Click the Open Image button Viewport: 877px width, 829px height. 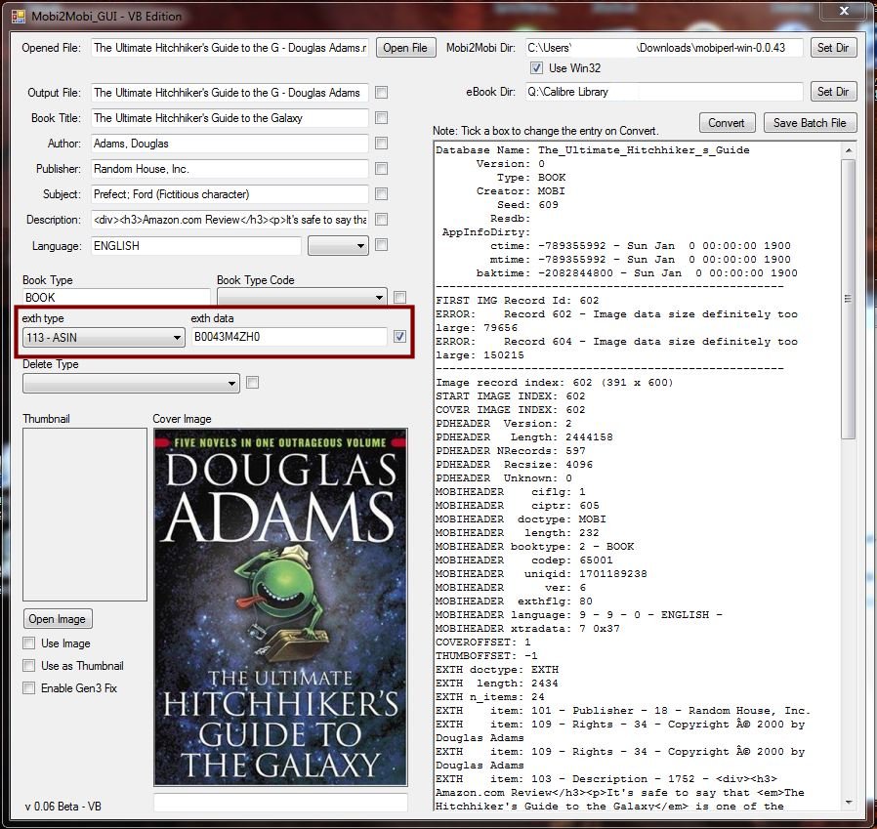pos(58,619)
